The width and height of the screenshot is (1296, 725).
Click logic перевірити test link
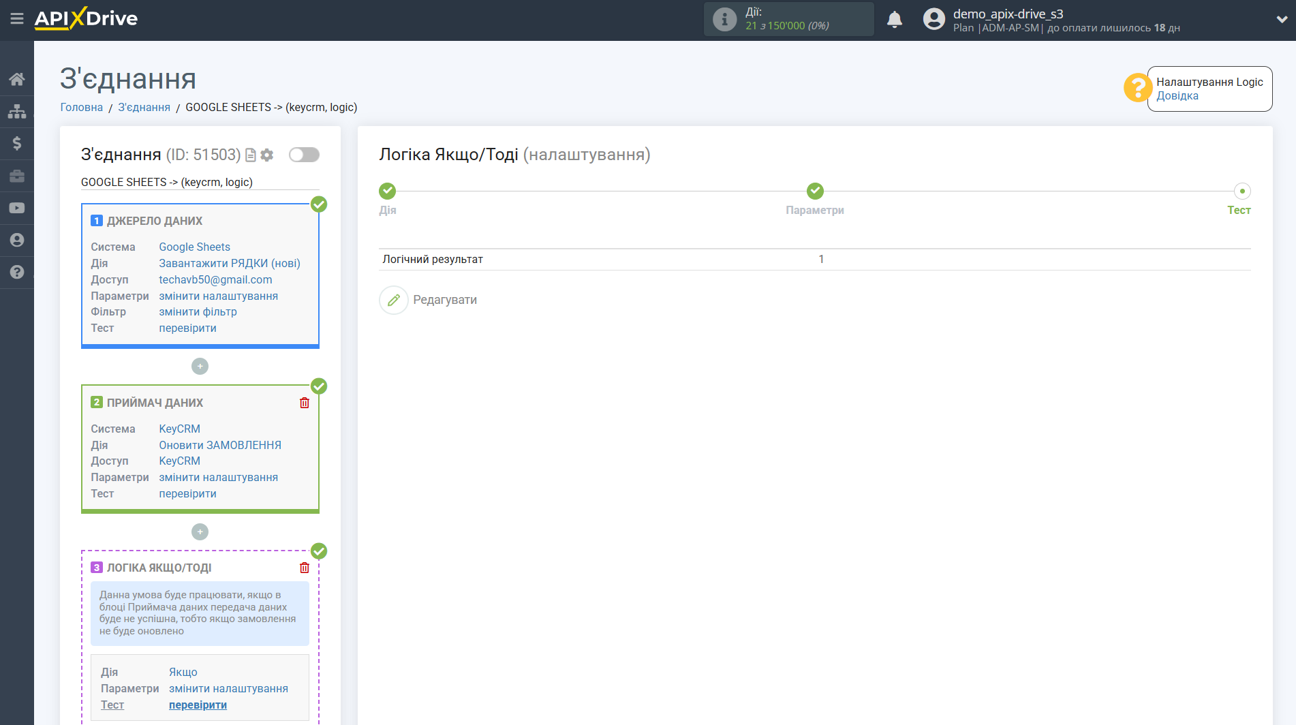coord(198,705)
